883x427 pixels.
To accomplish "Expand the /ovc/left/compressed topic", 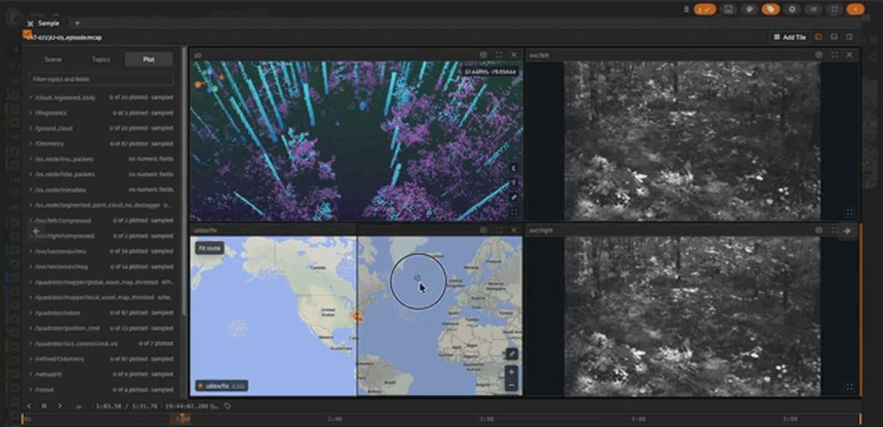I will [102, 220].
